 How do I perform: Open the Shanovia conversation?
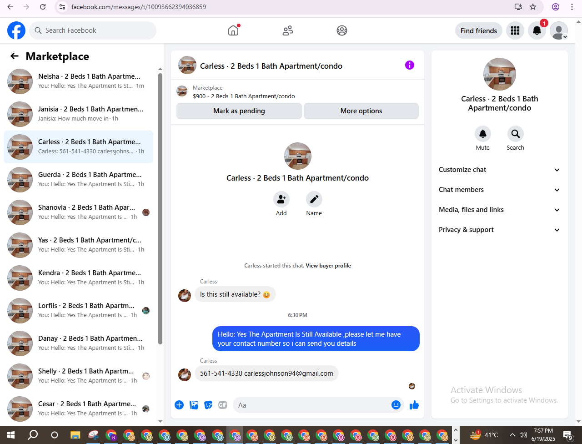pos(78,212)
